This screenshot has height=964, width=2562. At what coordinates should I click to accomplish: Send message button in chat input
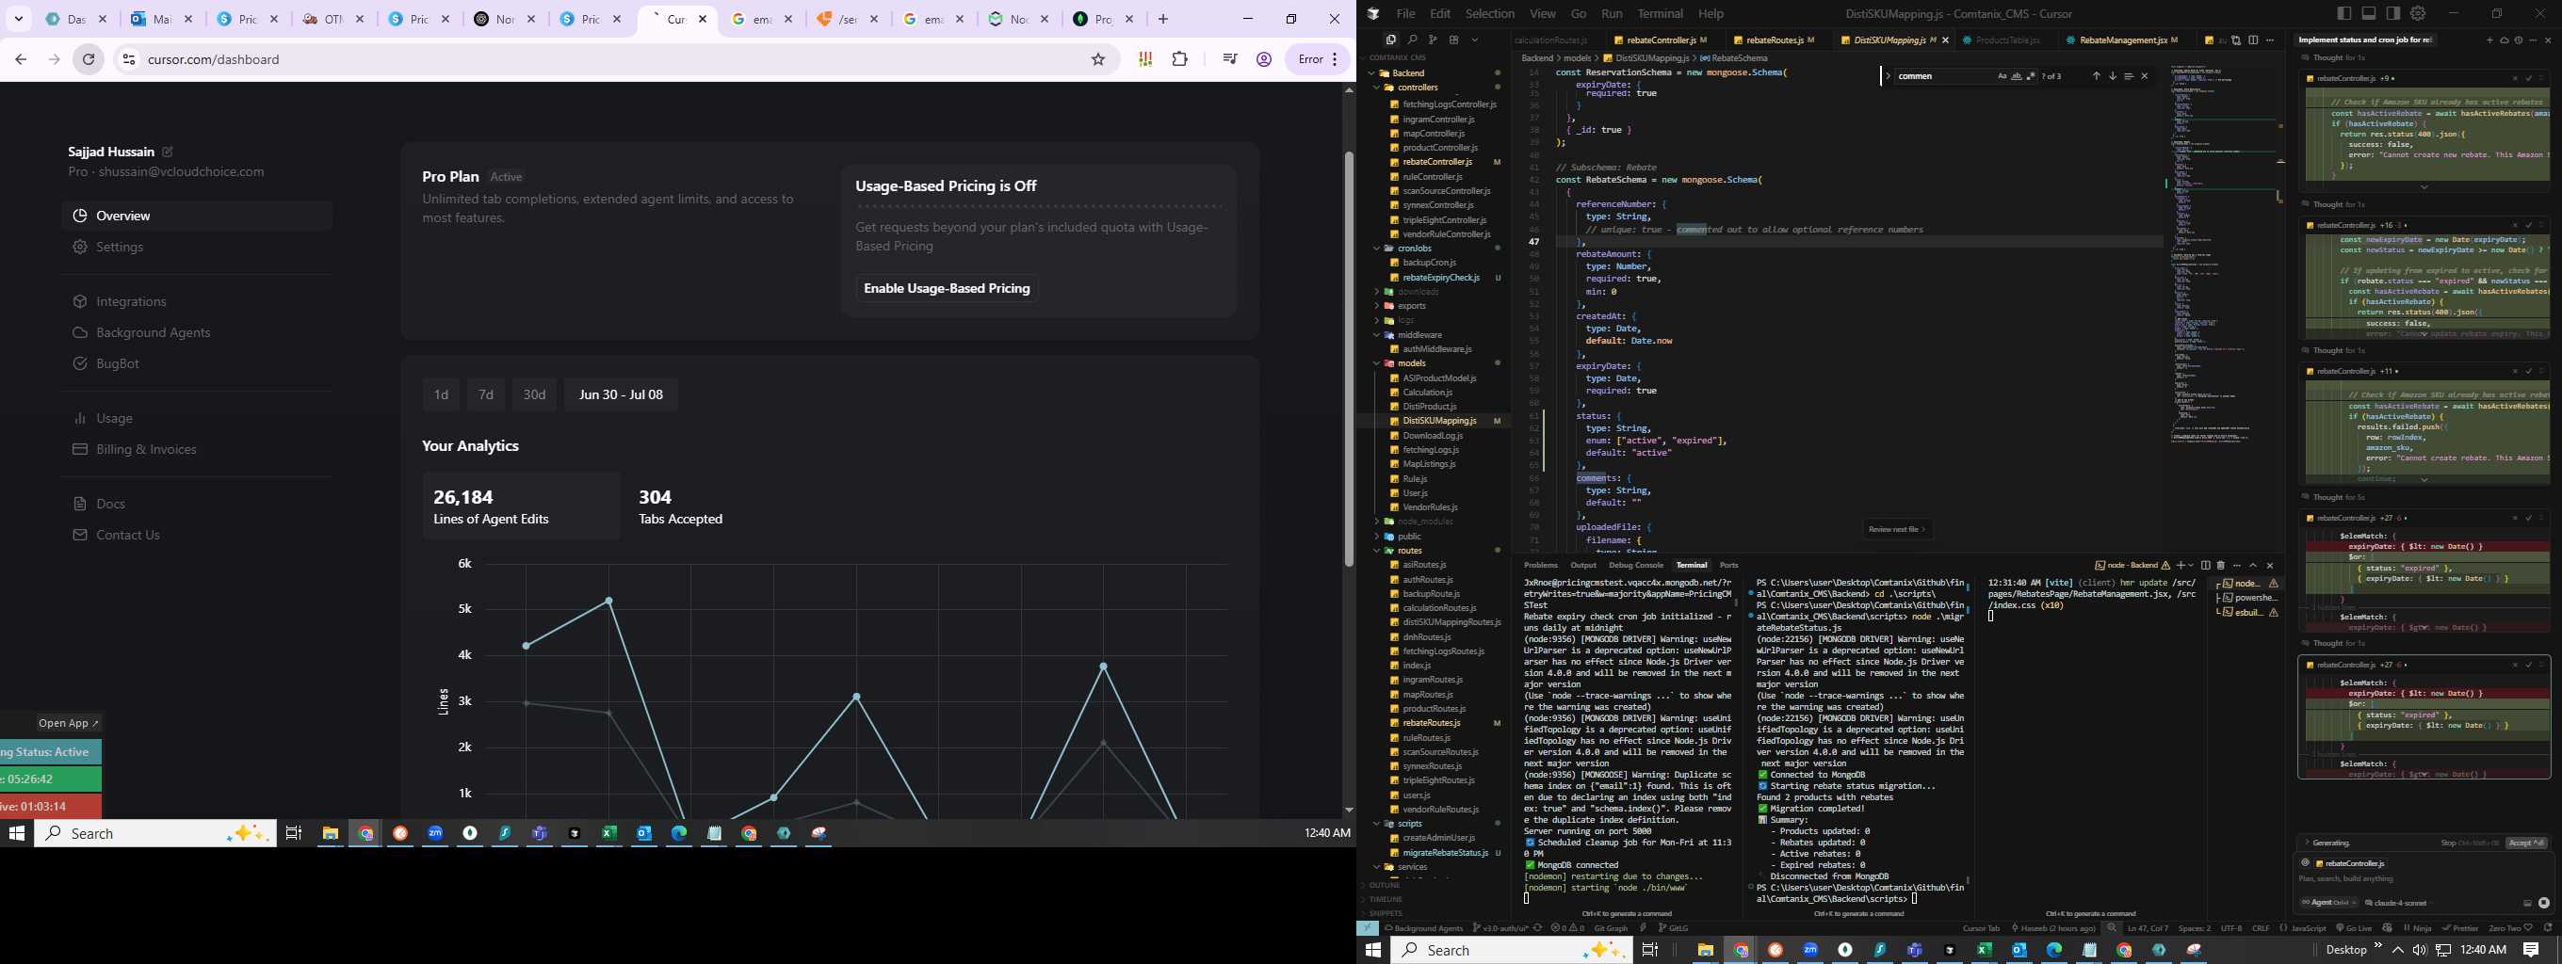point(2544,903)
